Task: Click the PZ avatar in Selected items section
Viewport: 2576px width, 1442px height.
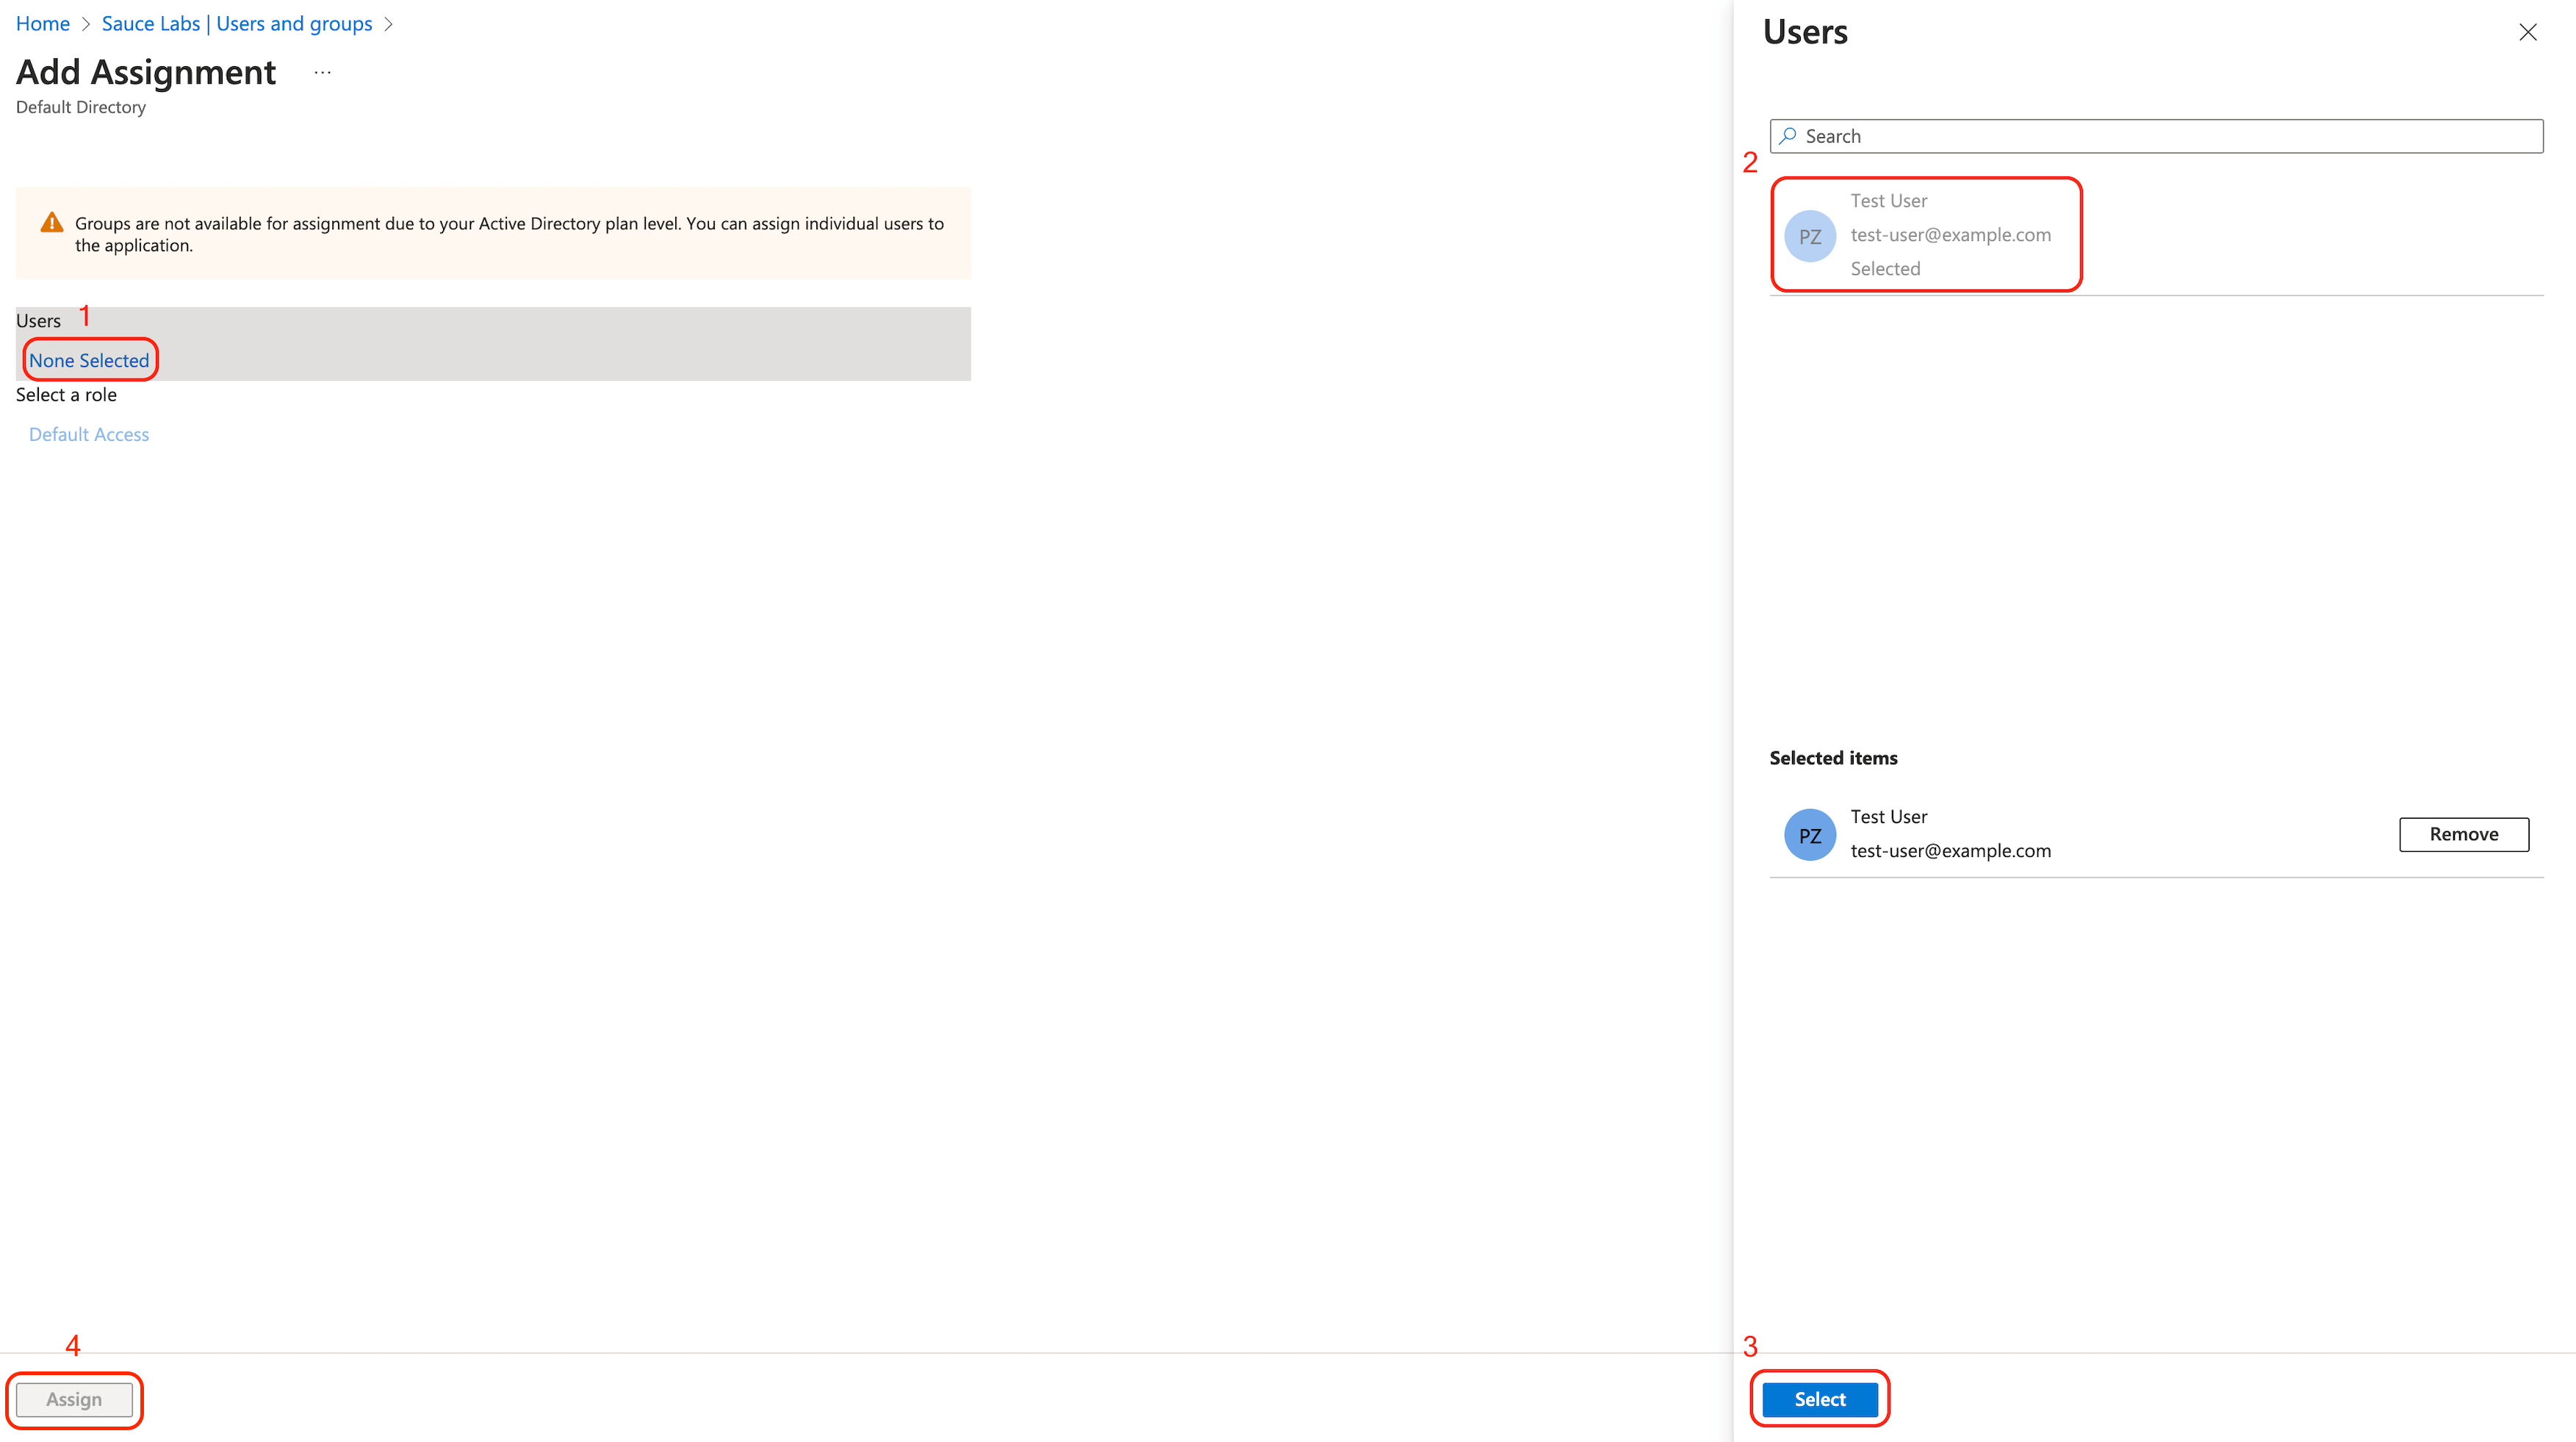Action: tap(1810, 833)
